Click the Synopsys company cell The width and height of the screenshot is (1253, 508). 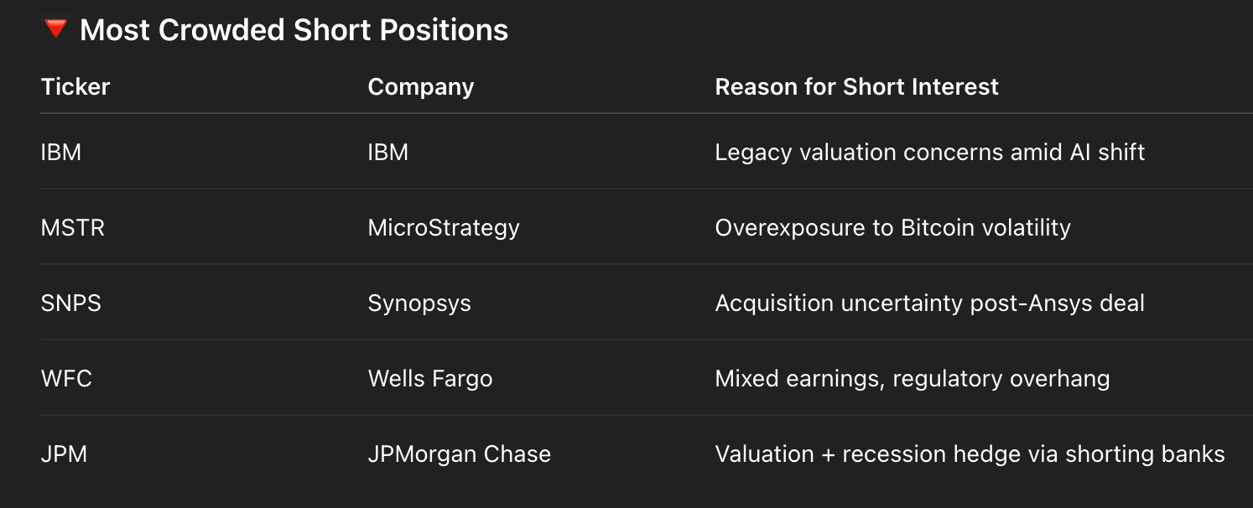[419, 303]
